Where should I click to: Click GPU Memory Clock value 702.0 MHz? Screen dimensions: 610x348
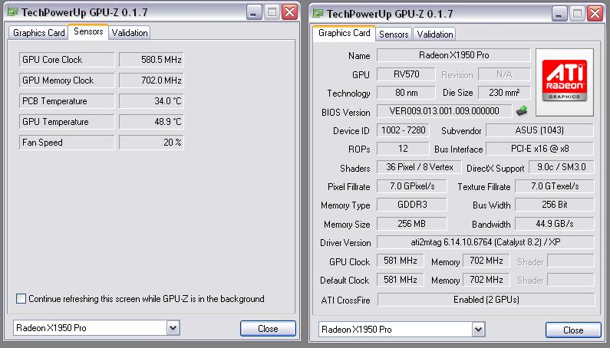click(x=151, y=80)
